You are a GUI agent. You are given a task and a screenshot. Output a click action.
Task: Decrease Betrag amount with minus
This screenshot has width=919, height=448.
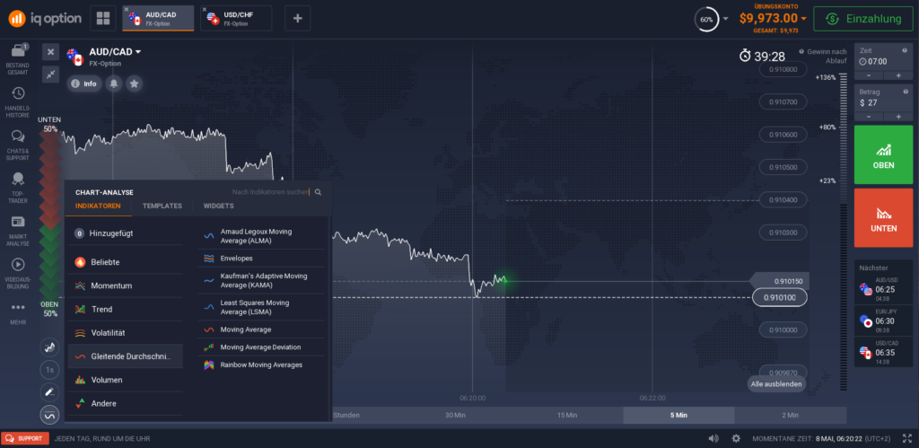tap(869, 117)
